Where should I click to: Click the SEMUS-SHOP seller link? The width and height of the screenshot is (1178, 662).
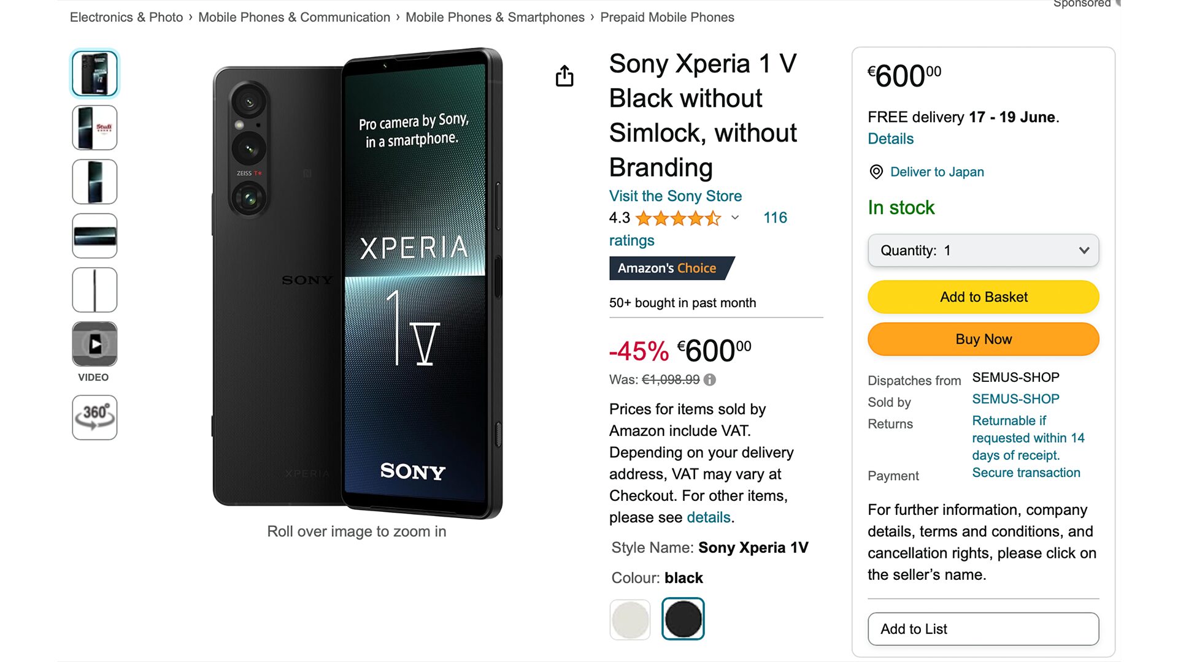pyautogui.click(x=1015, y=399)
